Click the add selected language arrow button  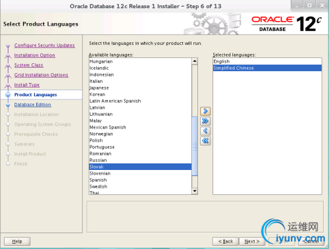coord(205,111)
